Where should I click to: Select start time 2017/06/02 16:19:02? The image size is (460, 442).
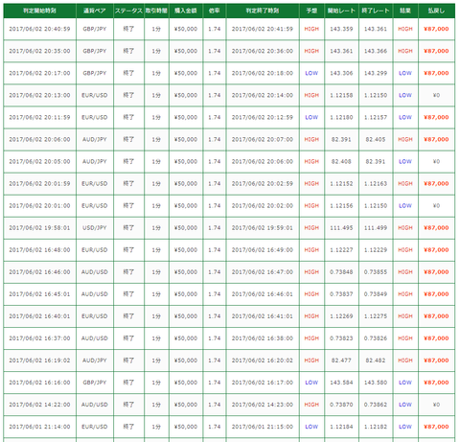(39, 361)
